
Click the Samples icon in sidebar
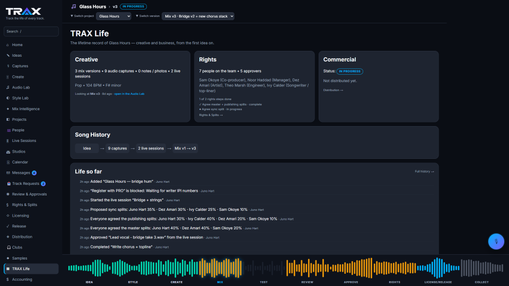[x=8, y=258]
